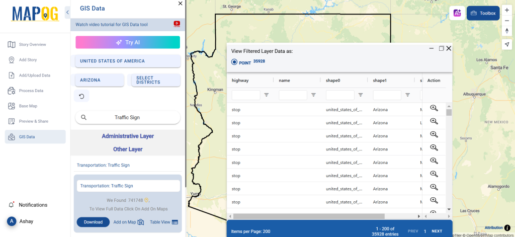Viewport: 515px width, 237px height.
Task: Open YouTube video tutorial icon
Action: tap(177, 24)
